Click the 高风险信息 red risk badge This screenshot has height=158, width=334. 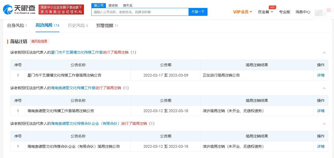pyautogui.click(x=39, y=41)
